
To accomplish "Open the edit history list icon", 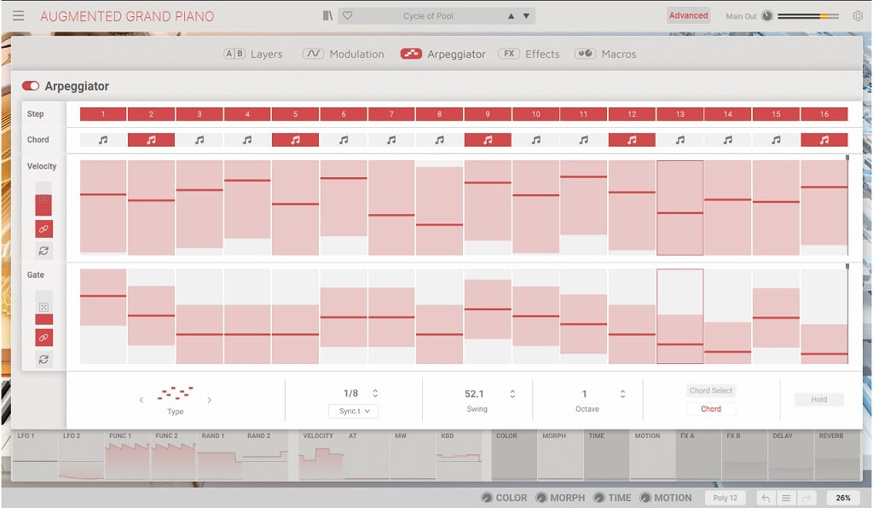I will (785, 498).
